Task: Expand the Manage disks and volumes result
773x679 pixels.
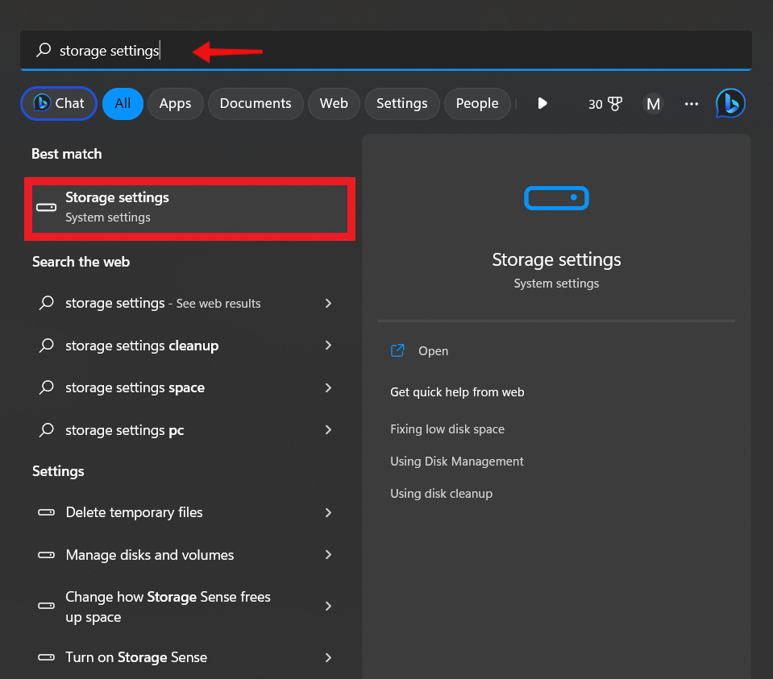Action: [x=328, y=554]
